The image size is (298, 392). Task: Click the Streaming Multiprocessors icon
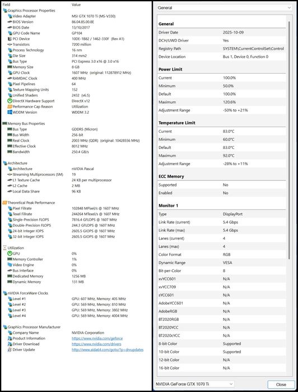point(10,174)
